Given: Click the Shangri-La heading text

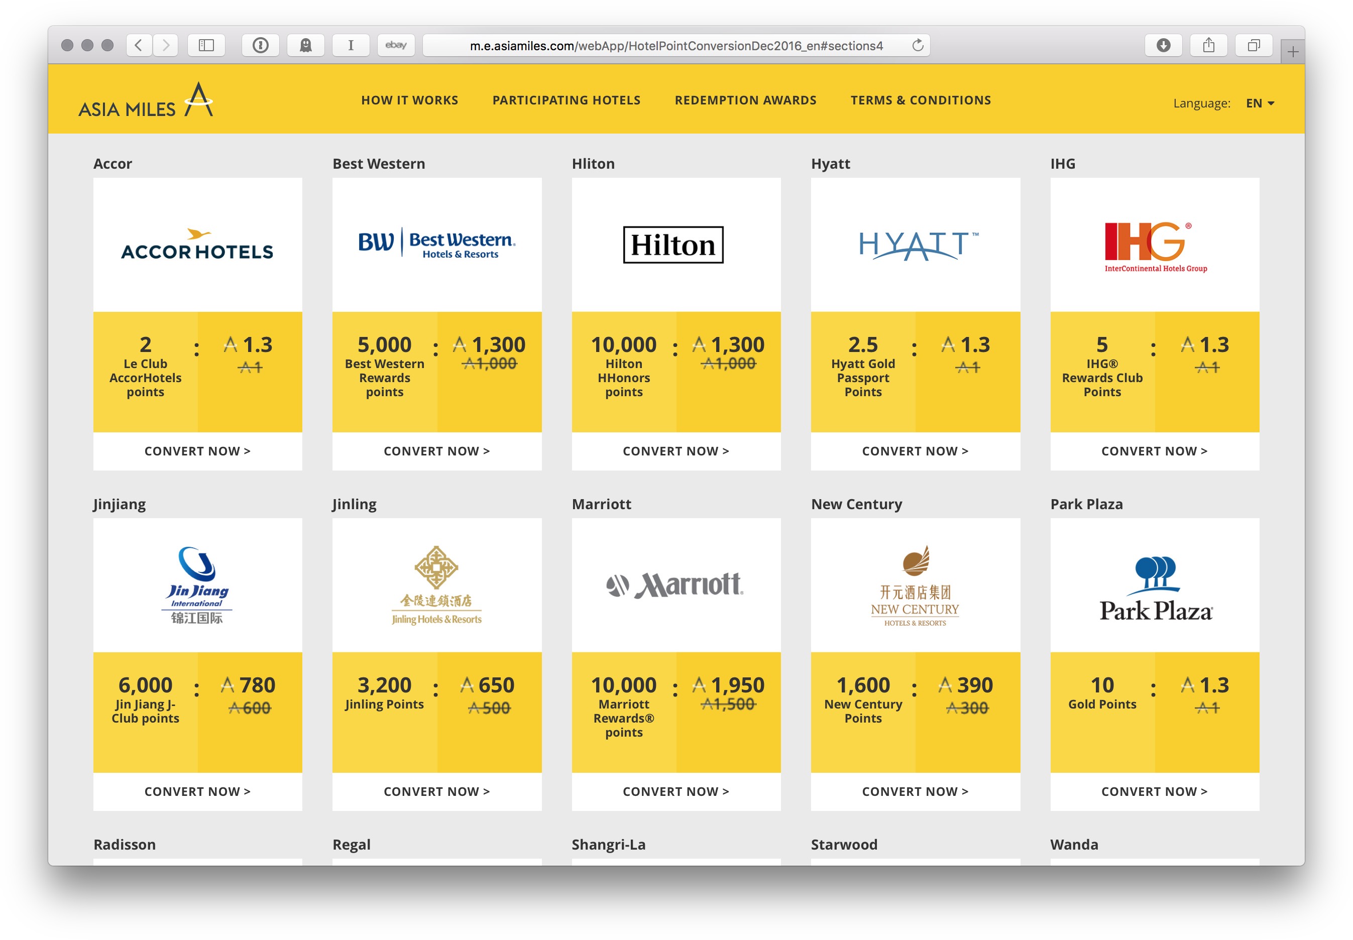Looking at the screenshot, I should [608, 845].
